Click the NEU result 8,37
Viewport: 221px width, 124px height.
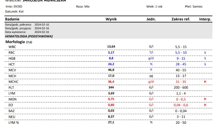111,117
